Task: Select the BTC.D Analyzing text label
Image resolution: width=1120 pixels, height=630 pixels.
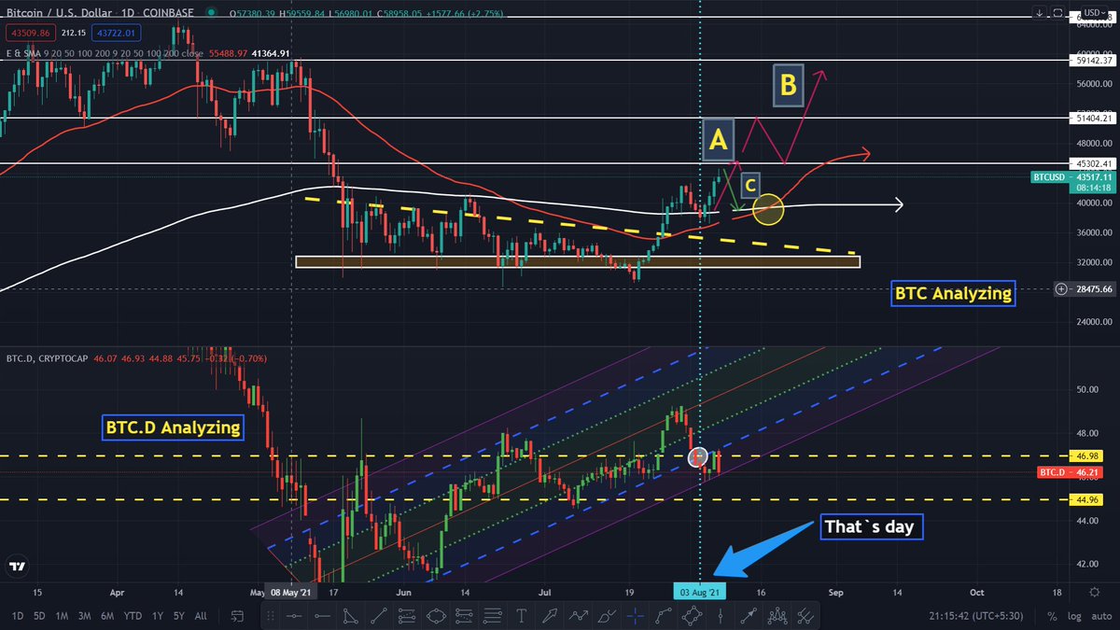Action: (172, 428)
